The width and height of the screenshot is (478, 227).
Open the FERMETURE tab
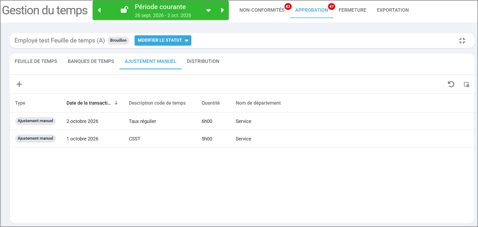point(352,10)
